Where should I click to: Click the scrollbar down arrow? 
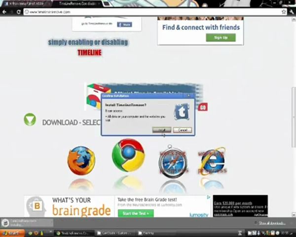pos(294,215)
